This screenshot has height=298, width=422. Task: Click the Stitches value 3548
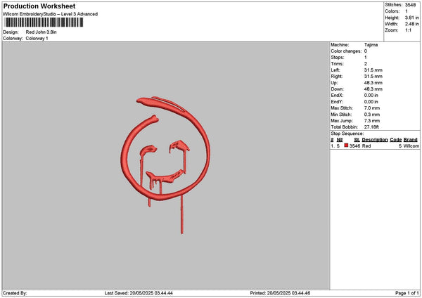pyautogui.click(x=411, y=5)
